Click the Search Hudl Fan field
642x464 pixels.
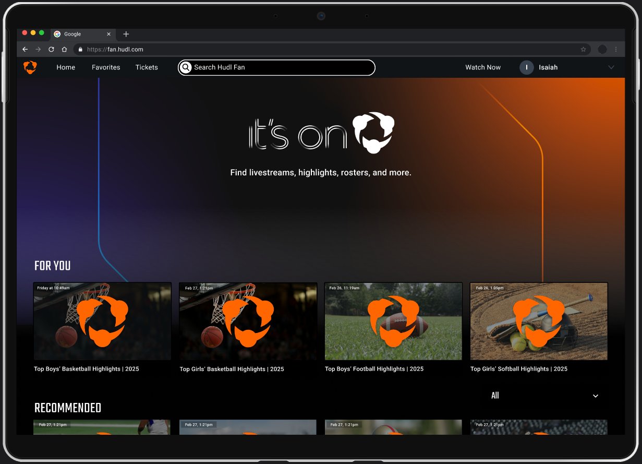point(276,67)
